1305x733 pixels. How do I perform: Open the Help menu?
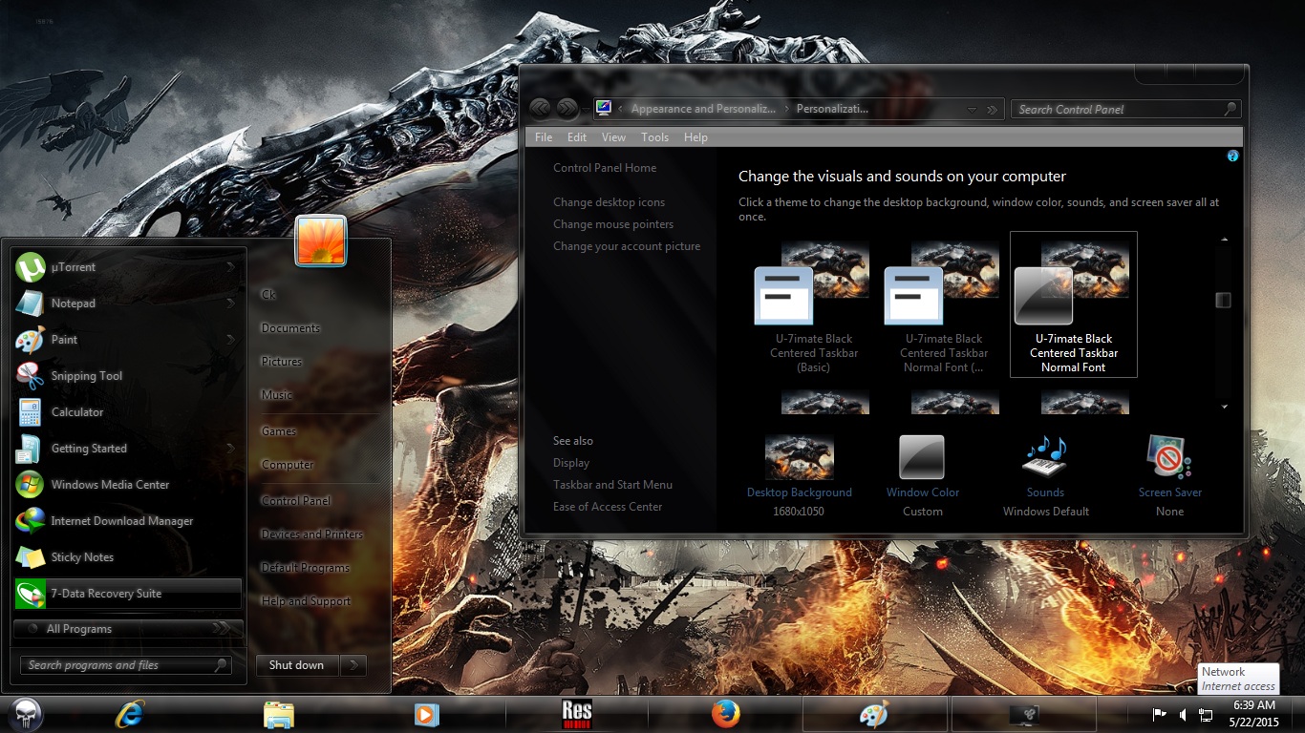click(x=695, y=137)
